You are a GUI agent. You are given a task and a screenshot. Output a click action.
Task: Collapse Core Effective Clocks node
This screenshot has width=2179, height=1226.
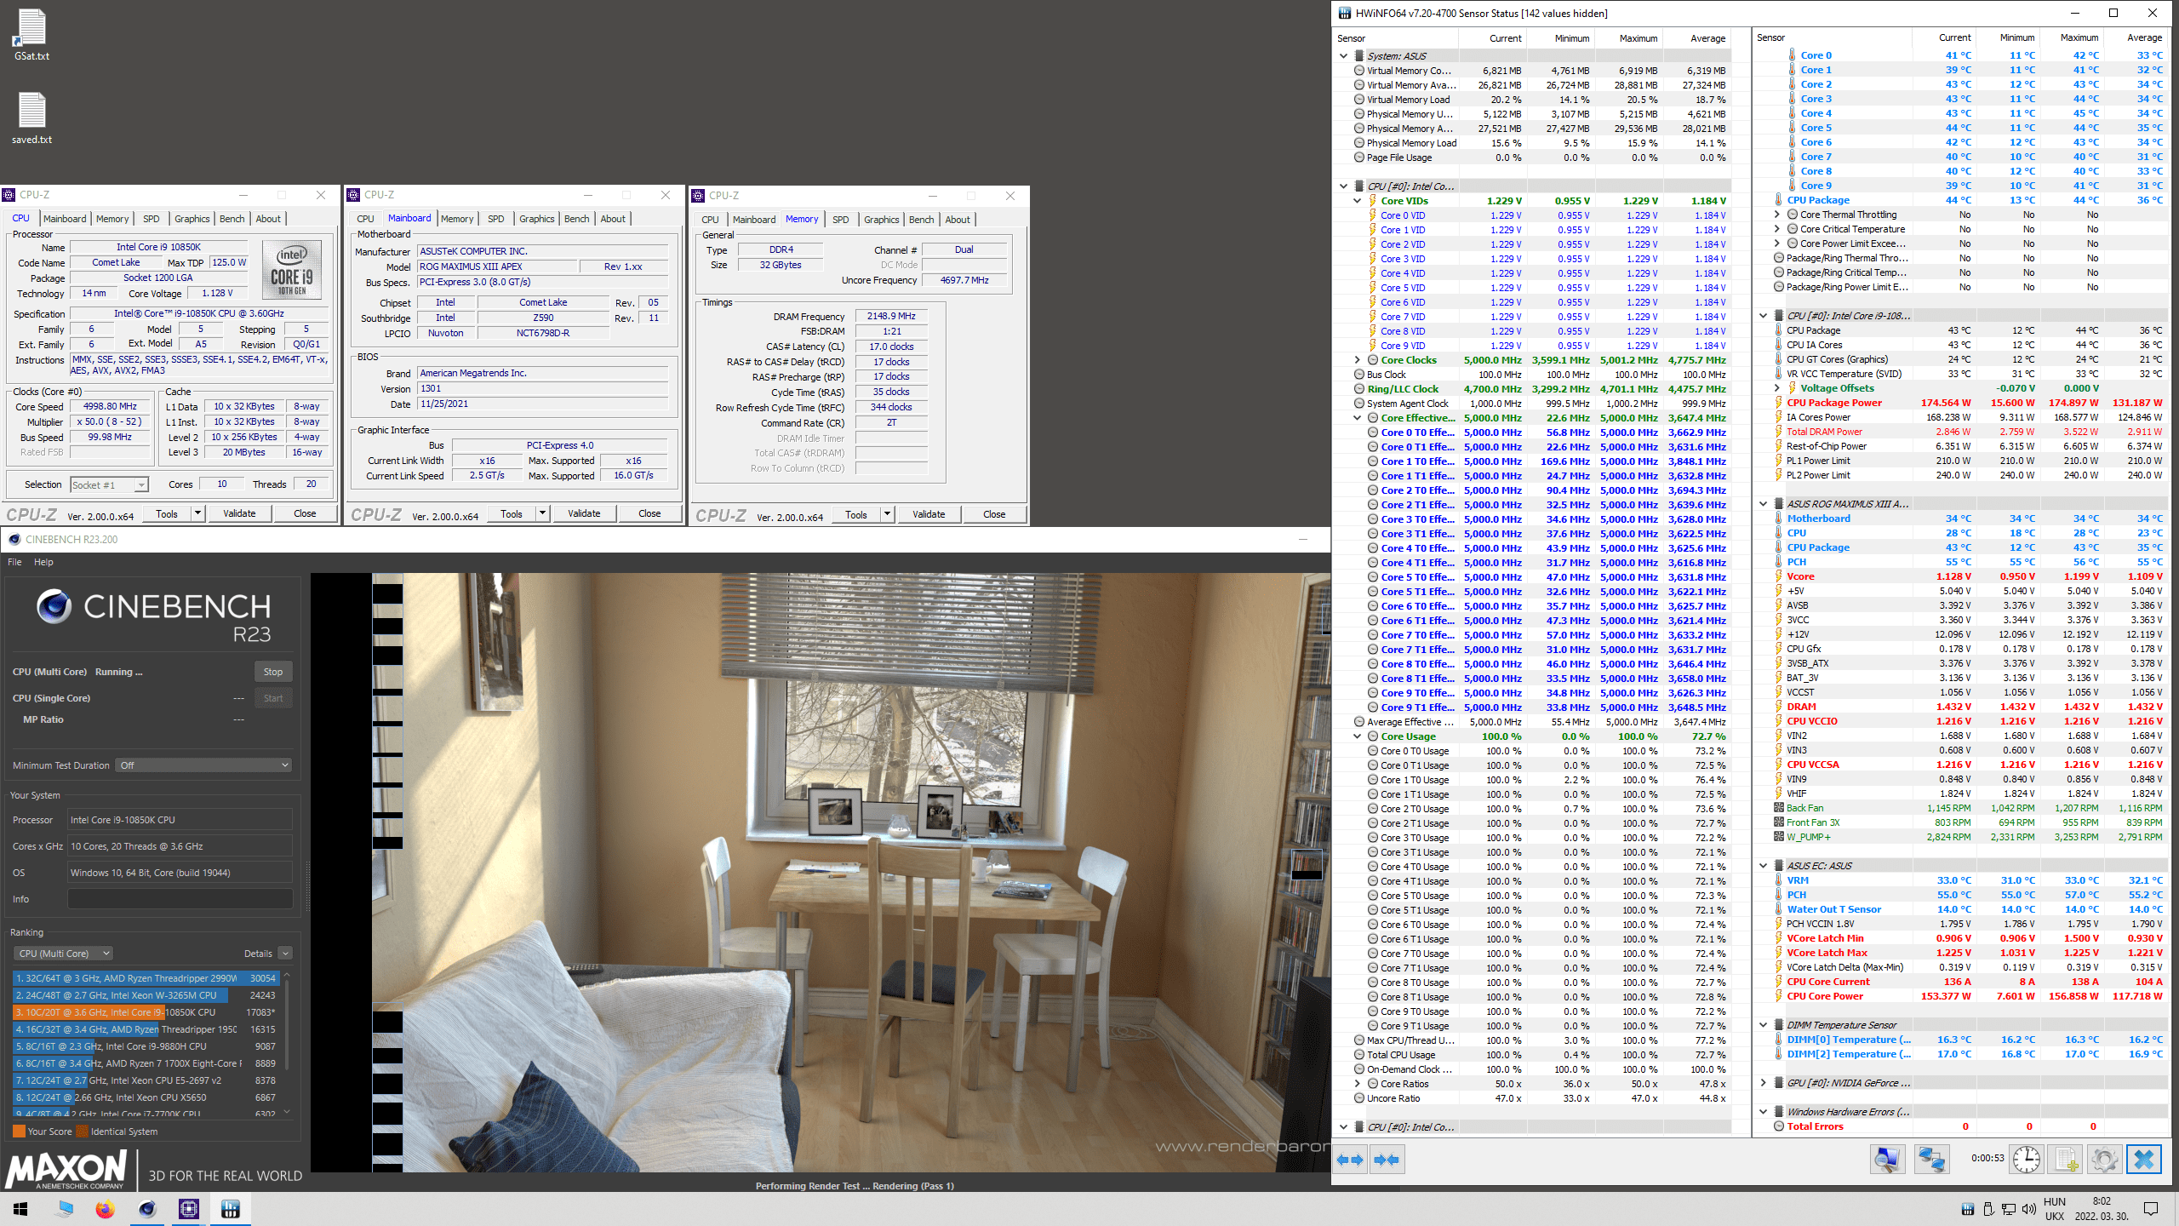1358,418
